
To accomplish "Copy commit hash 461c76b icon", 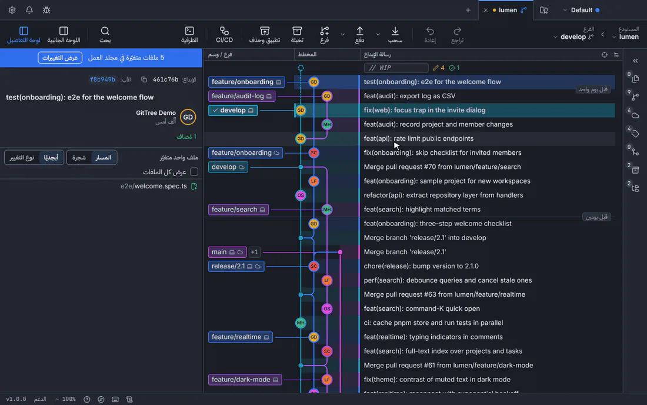I will click(x=144, y=79).
